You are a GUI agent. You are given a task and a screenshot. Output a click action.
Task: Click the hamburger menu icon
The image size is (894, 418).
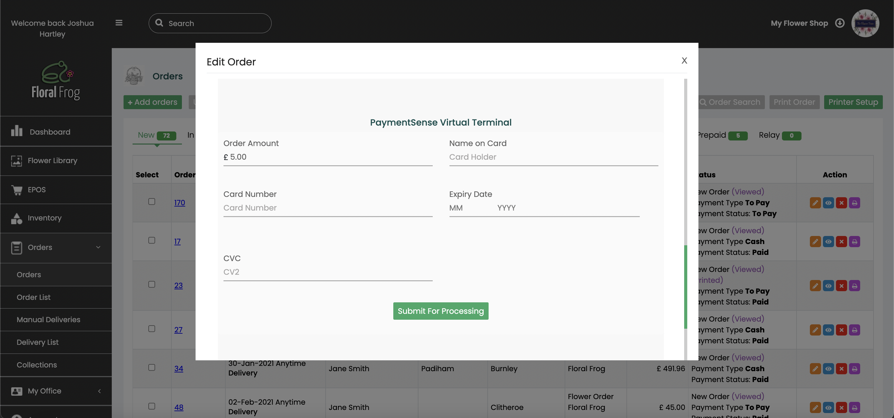tap(118, 23)
